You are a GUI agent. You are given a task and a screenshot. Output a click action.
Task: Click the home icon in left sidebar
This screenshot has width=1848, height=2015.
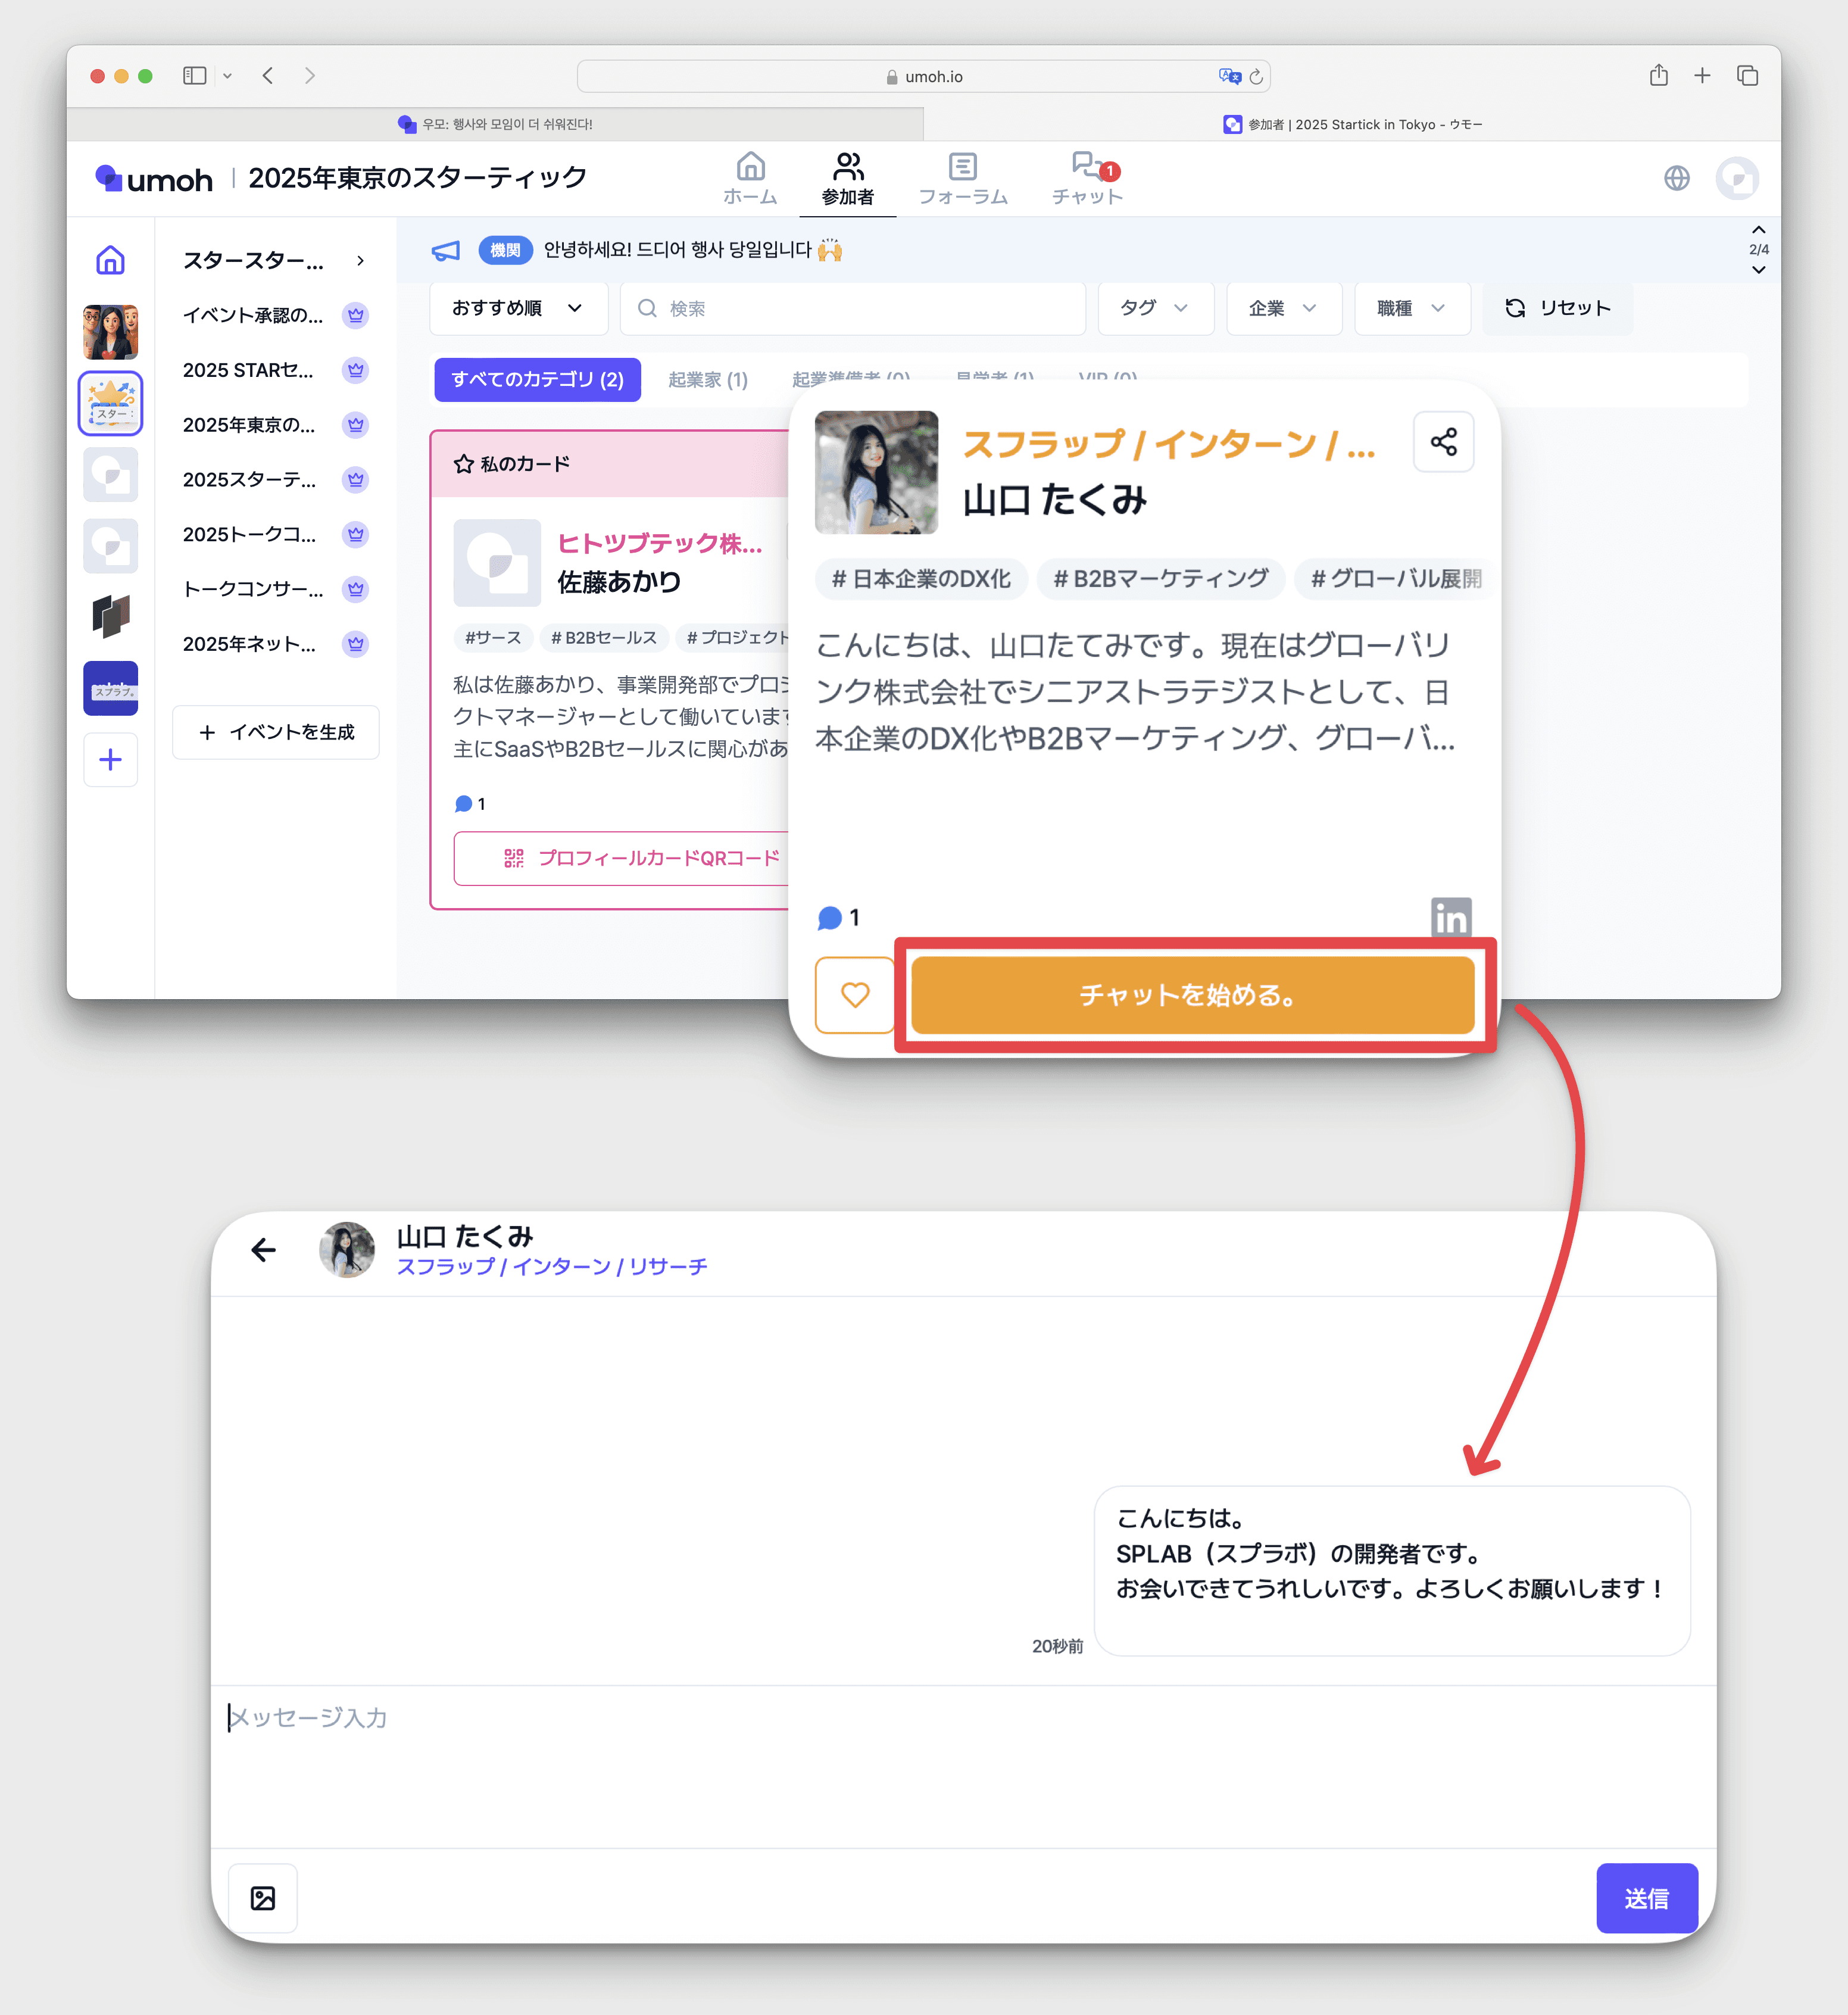tap(111, 260)
